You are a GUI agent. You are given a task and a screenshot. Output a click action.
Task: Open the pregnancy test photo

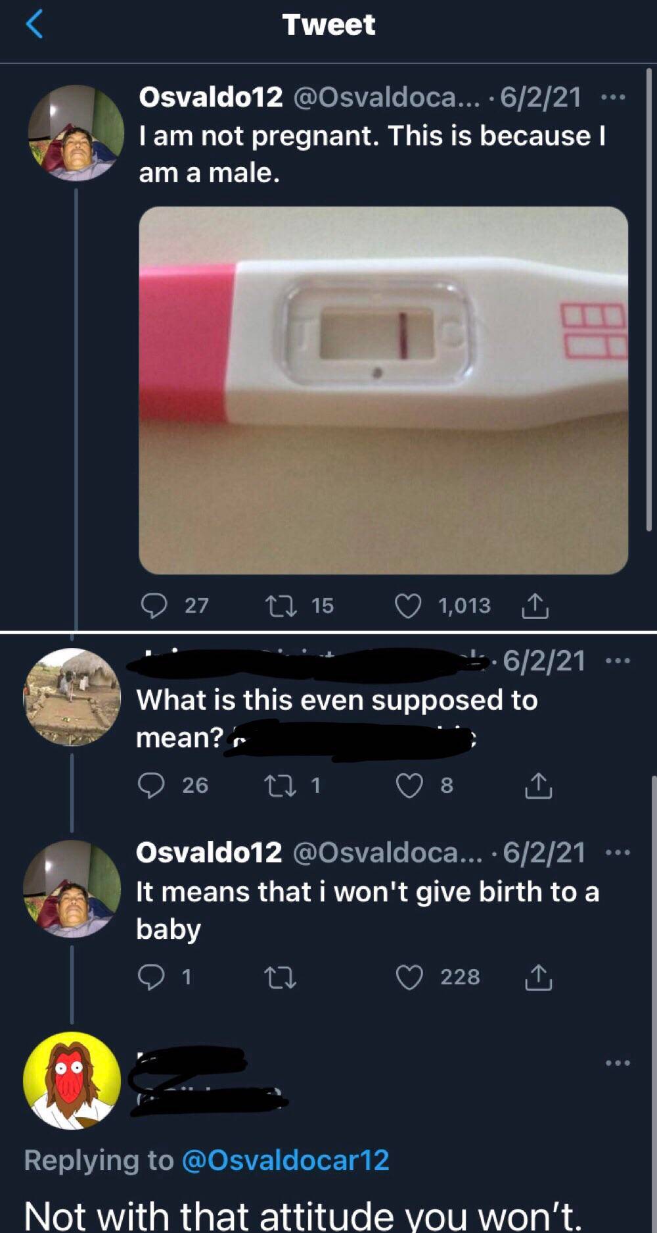tap(383, 390)
